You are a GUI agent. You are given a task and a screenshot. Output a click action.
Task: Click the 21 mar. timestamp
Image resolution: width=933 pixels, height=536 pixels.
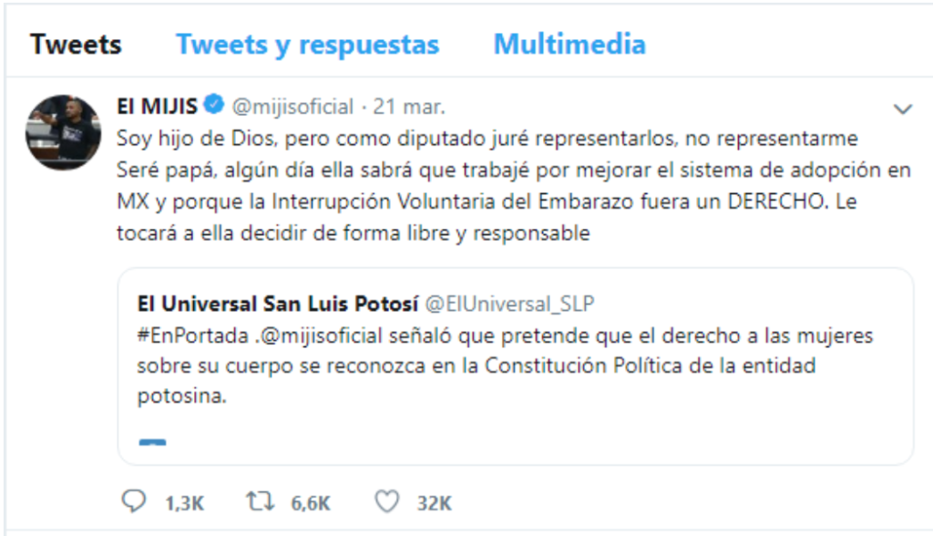[x=409, y=107]
